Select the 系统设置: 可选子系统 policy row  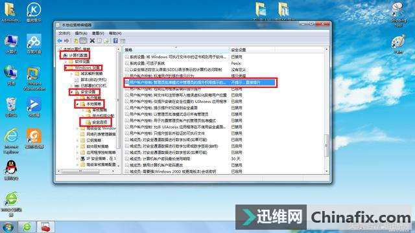click(147, 63)
